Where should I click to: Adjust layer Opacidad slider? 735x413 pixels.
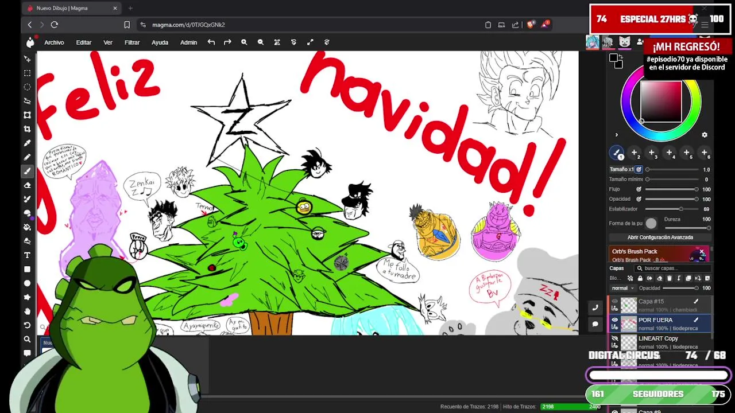680,288
